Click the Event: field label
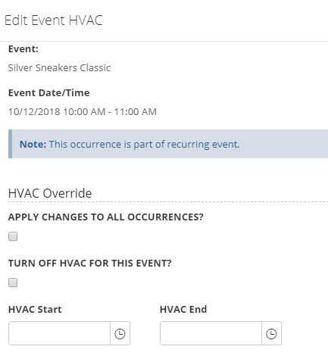Screen dimensions: 328x362 [x=23, y=48]
